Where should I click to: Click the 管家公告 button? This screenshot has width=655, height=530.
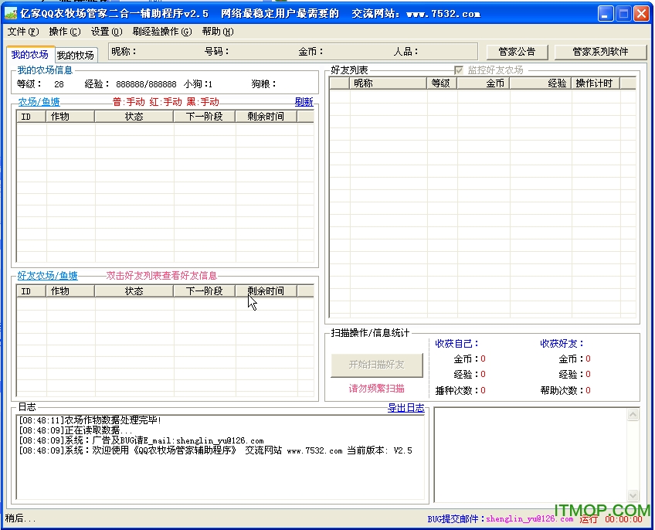point(518,52)
